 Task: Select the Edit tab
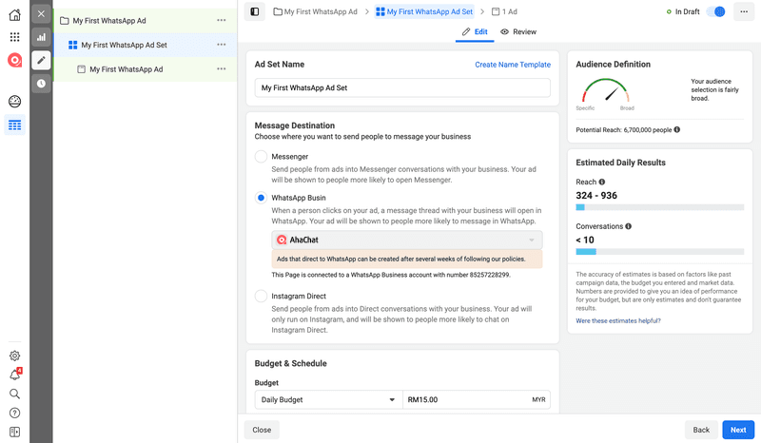pos(475,31)
